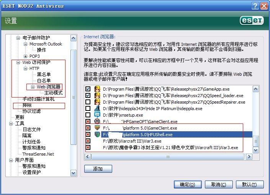Toggle the 魔兽争霸3 War3.exe checkbox
Viewport: 270px width, 195px height.
click(x=88, y=148)
